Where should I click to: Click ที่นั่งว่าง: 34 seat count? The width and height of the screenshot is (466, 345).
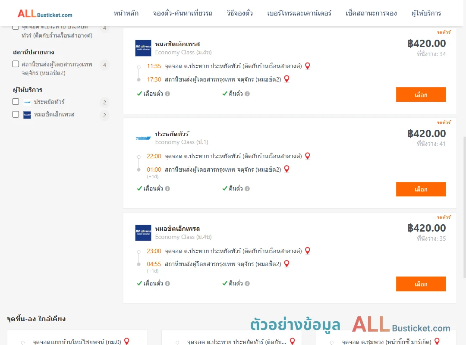[x=431, y=54]
